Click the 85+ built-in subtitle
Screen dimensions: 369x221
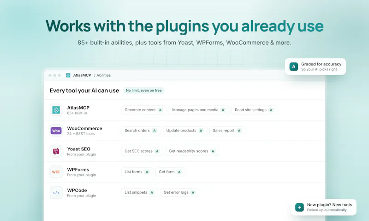point(77,113)
